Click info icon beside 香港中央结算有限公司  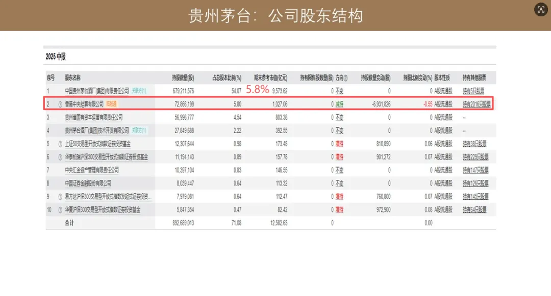tap(60, 104)
